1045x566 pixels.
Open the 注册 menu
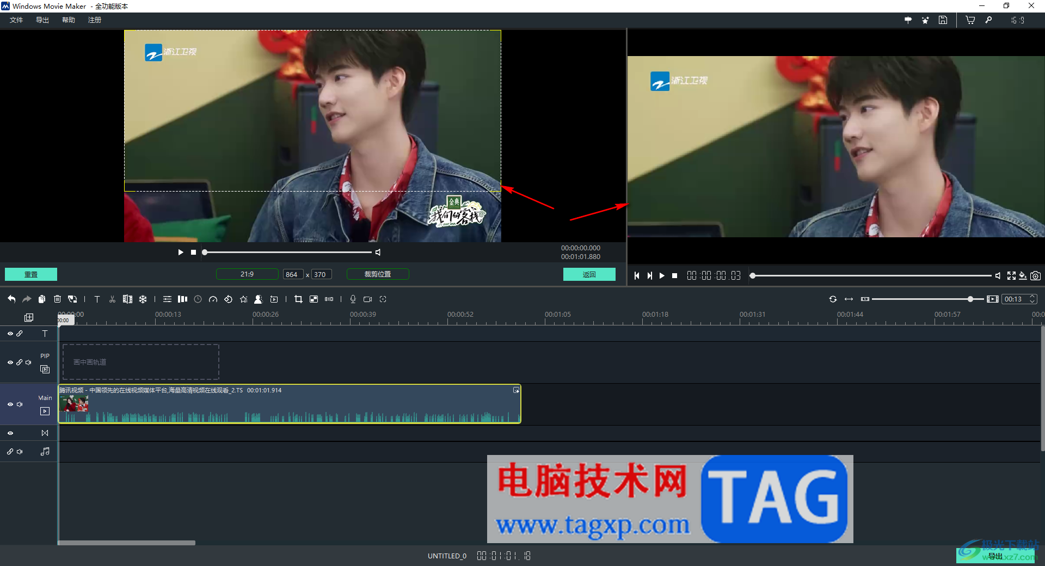[x=95, y=20]
